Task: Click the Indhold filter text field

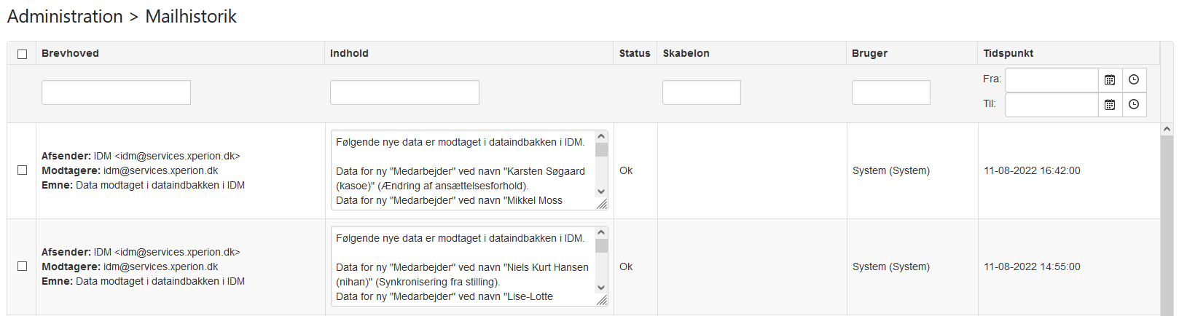Action: [x=404, y=92]
